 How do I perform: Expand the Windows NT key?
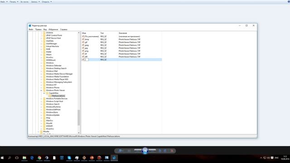pos(41,85)
